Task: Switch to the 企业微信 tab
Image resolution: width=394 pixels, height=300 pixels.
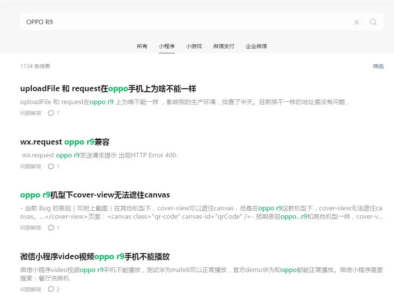Action: click(256, 46)
